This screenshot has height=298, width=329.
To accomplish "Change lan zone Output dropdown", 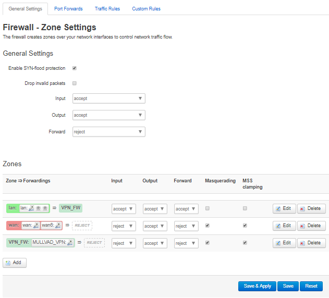I will pyautogui.click(x=155, y=209).
